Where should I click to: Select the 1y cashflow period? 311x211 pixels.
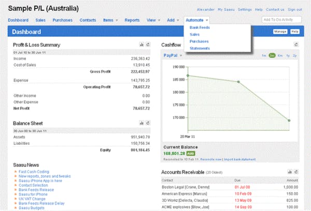[288, 56]
